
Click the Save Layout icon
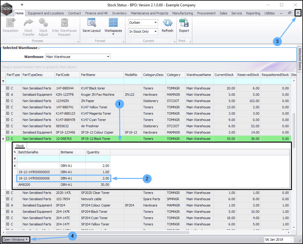[91, 23]
